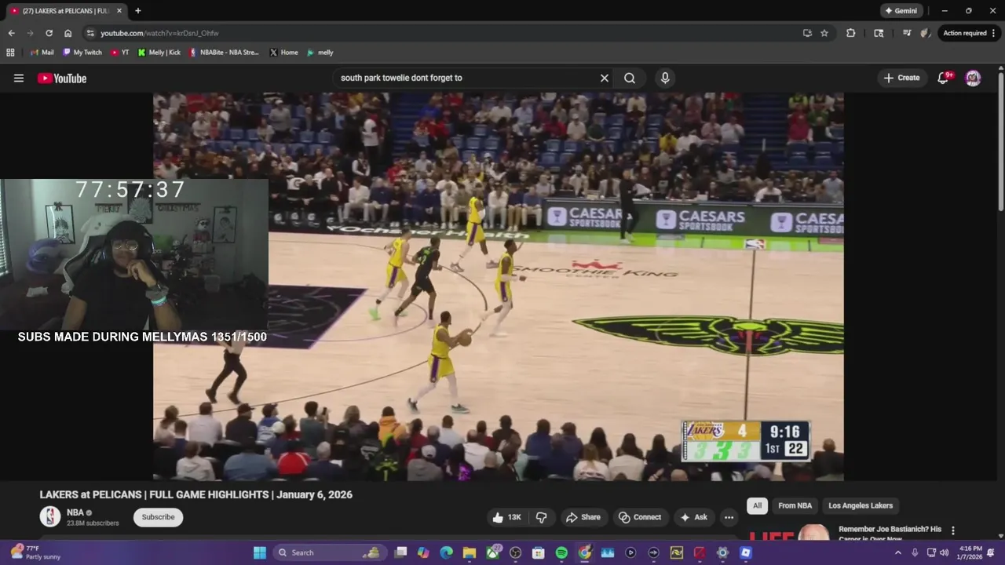Install app icon in address bar

807,33
